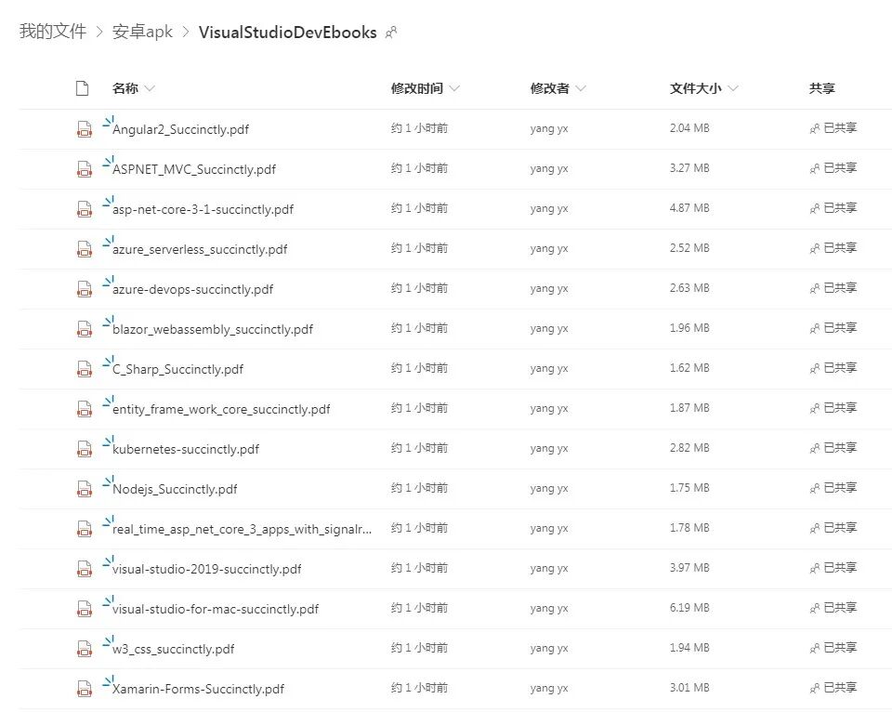Image resolution: width=892 pixels, height=712 pixels.
Task: Open sharing for asp-net-core-3-1-succinctly.pdf
Action: (833, 207)
